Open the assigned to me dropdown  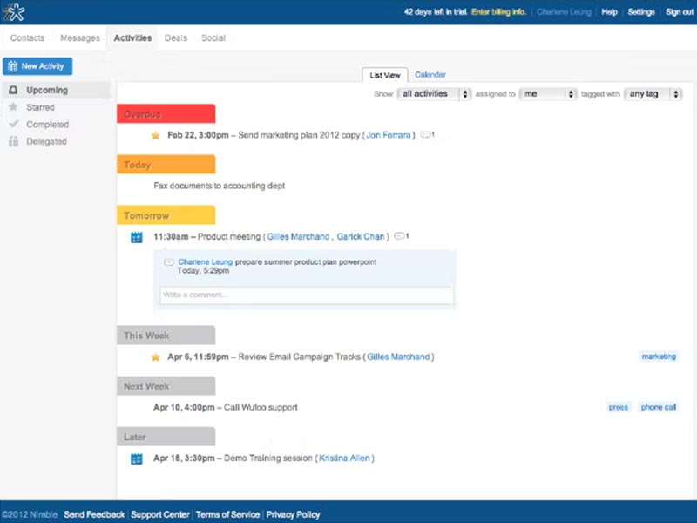click(548, 94)
